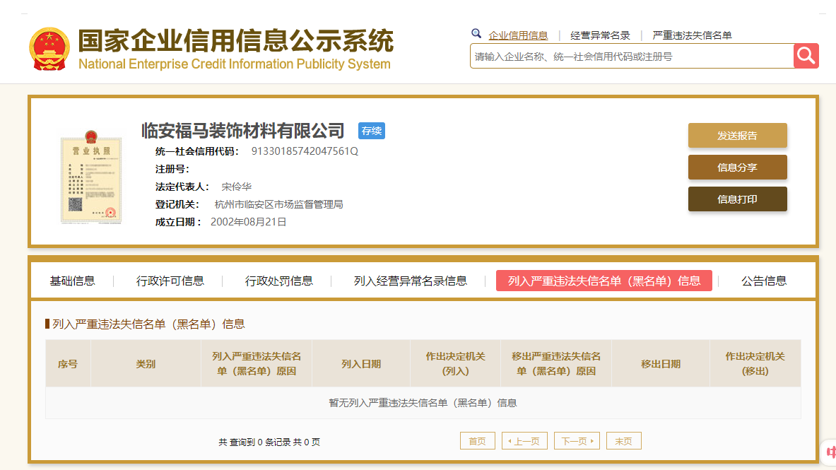The image size is (836, 470).
Task: Switch to the 列入经营异常名录信息 tab
Action: pyautogui.click(x=410, y=281)
